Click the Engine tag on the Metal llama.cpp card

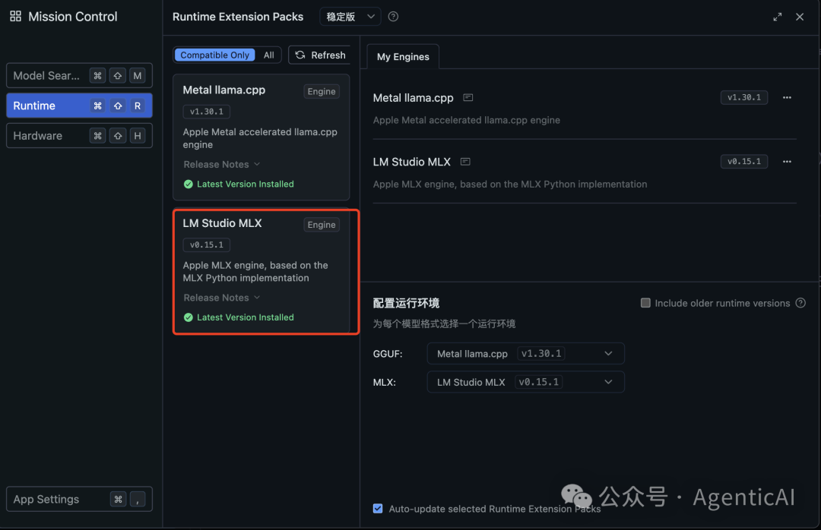(322, 92)
